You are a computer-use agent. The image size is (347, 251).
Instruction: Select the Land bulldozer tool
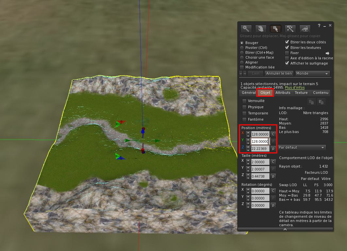pyautogui.click(x=305, y=29)
